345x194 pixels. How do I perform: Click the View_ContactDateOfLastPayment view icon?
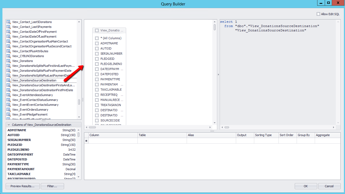(8, 37)
